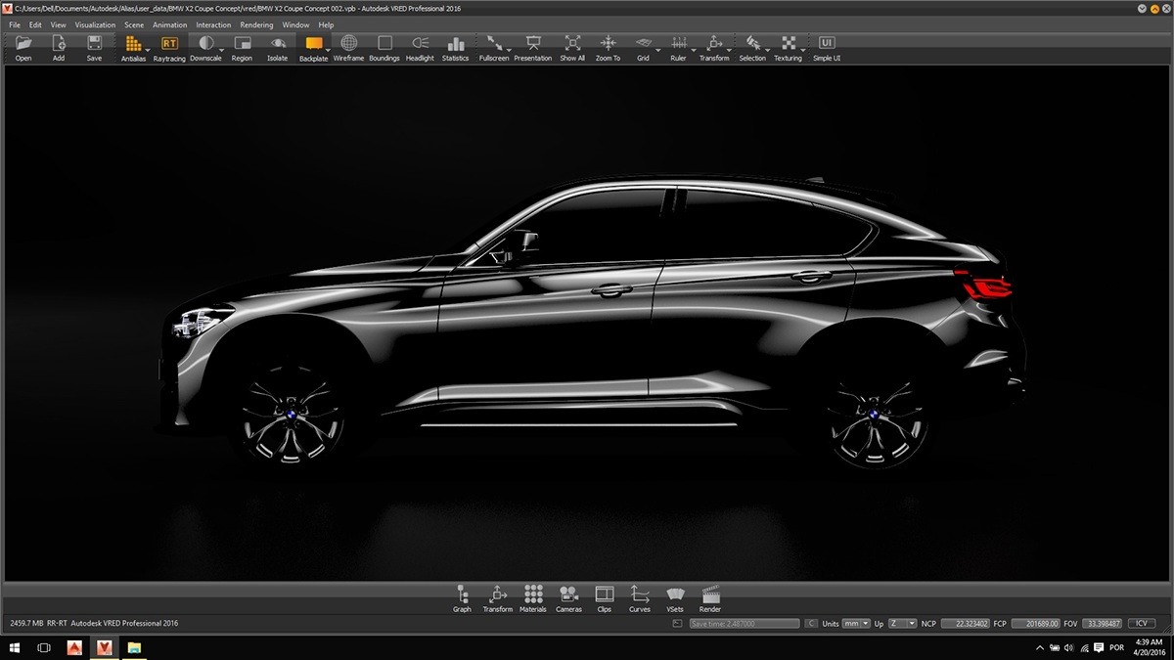Open the VSets module
1174x660 pixels.
(x=675, y=596)
